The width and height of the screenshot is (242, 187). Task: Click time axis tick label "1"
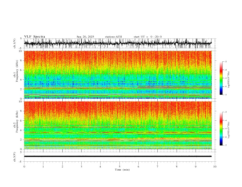(x=43, y=167)
